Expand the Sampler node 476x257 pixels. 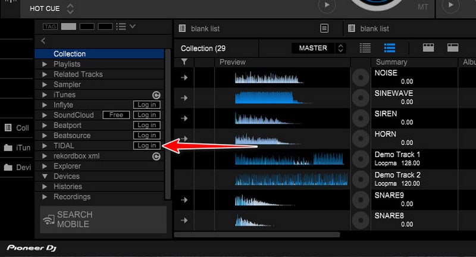tap(45, 84)
